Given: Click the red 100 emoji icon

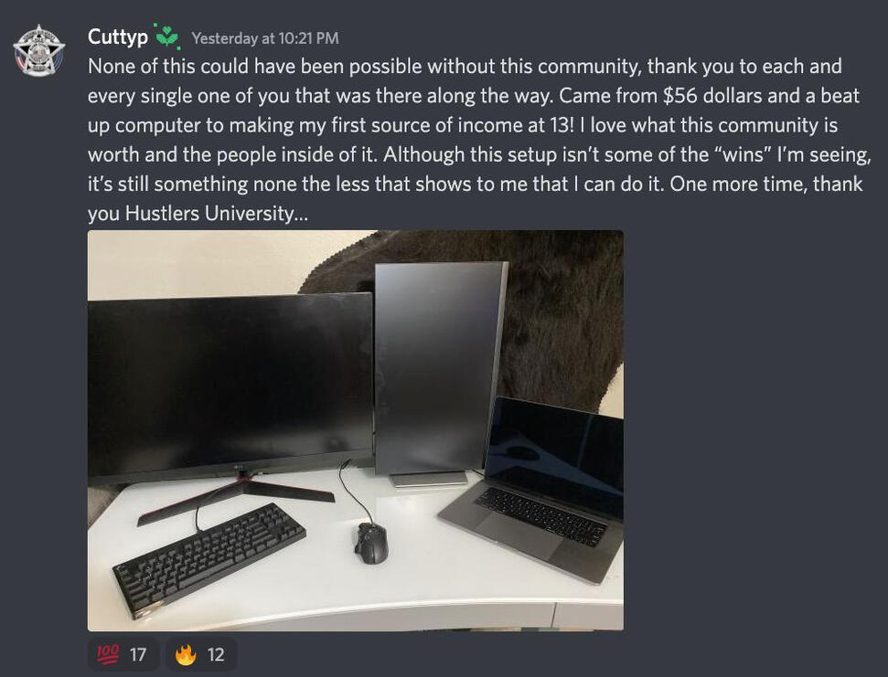Looking at the screenshot, I should (108, 654).
